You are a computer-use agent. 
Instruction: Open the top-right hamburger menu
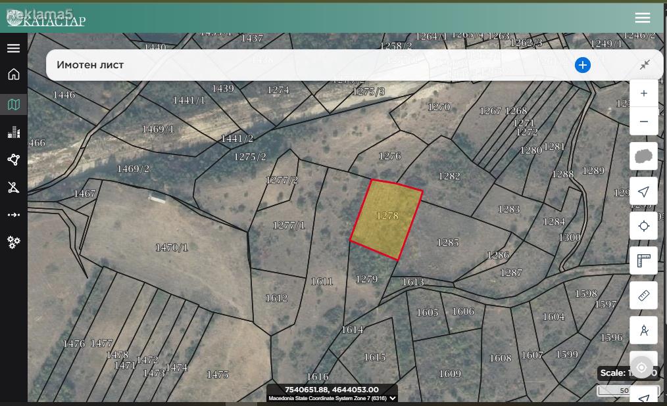[642, 18]
